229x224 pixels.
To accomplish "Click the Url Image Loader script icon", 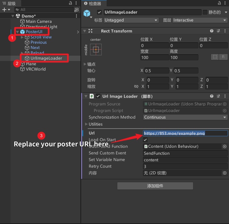I will pos(92,96).
